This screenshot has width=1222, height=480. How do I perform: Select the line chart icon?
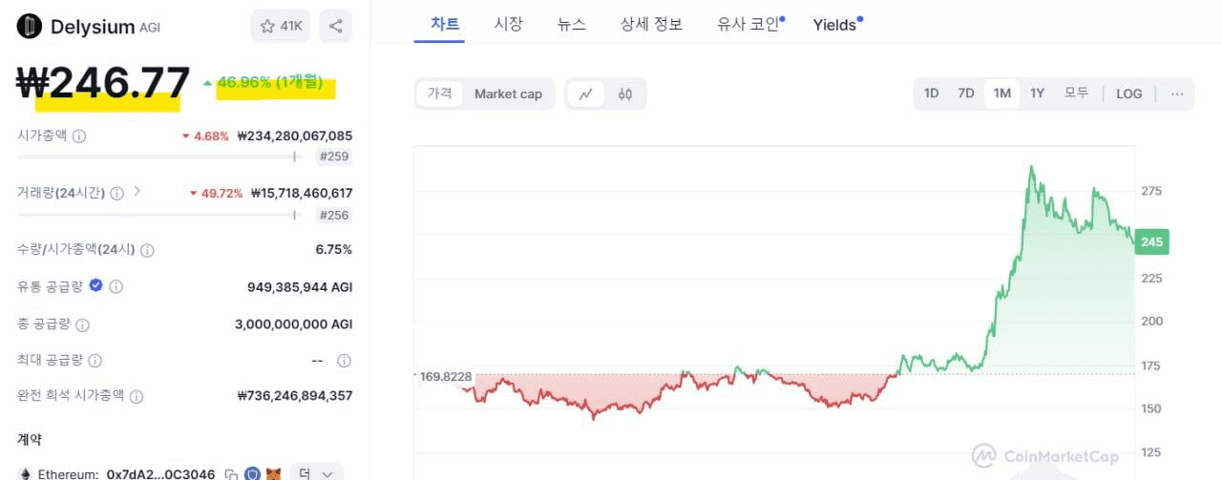(x=586, y=94)
